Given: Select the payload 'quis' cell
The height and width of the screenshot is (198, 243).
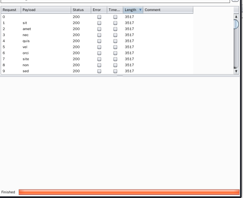Looking at the screenshot, I should [x=46, y=41].
